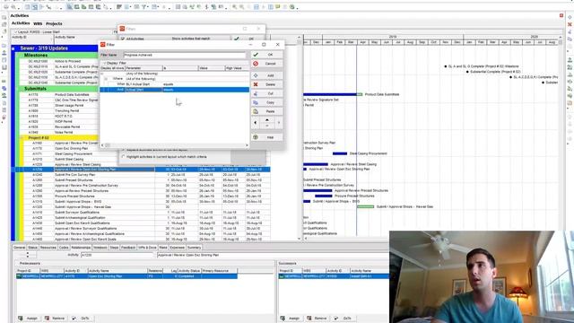This screenshot has height=323, width=574.
Task: Switch to the Activities tab
Action: click(x=21, y=23)
